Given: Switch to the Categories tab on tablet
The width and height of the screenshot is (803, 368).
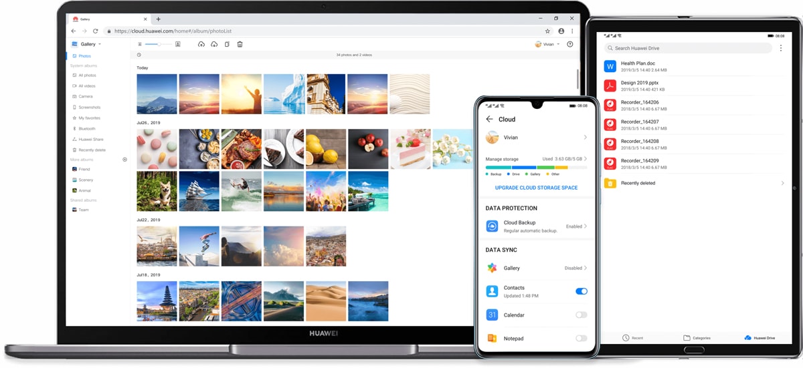Looking at the screenshot, I should click(x=697, y=338).
